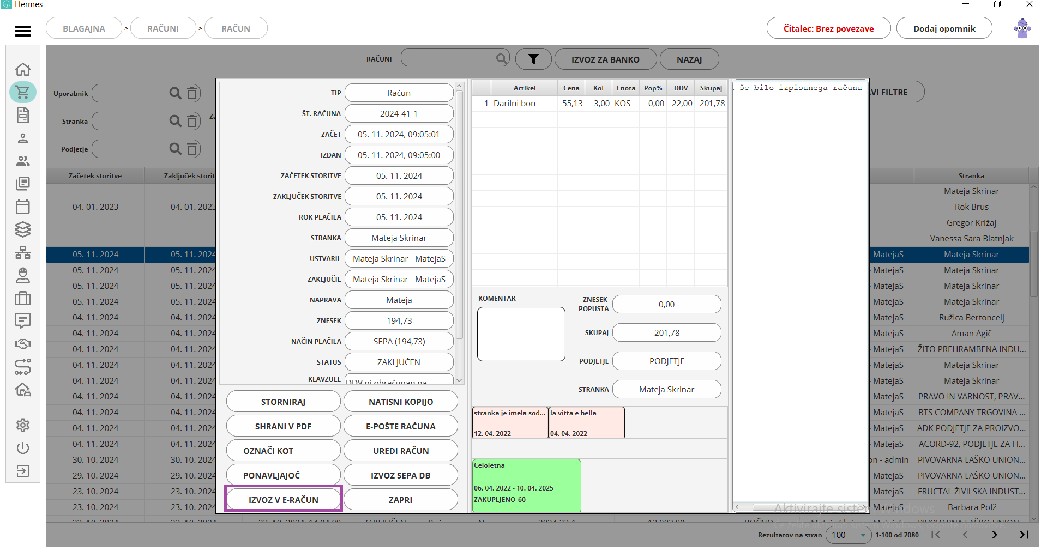The width and height of the screenshot is (1047, 557).
Task: Click the invoice details scrollbar down arrow
Action: (459, 380)
